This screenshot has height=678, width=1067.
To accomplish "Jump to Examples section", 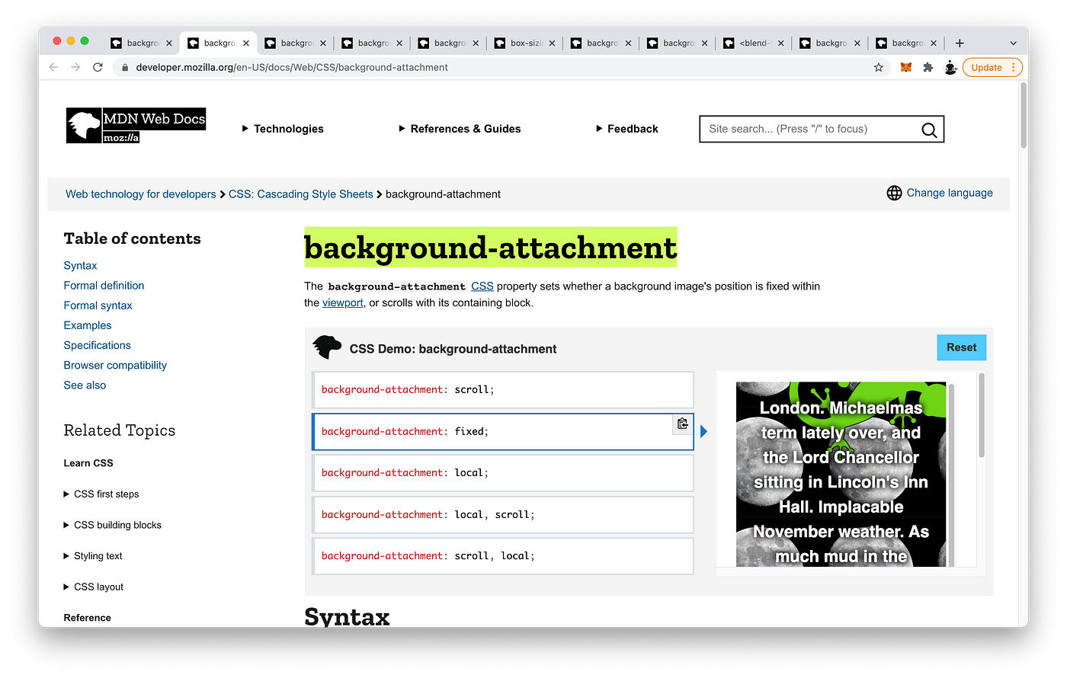I will point(88,325).
